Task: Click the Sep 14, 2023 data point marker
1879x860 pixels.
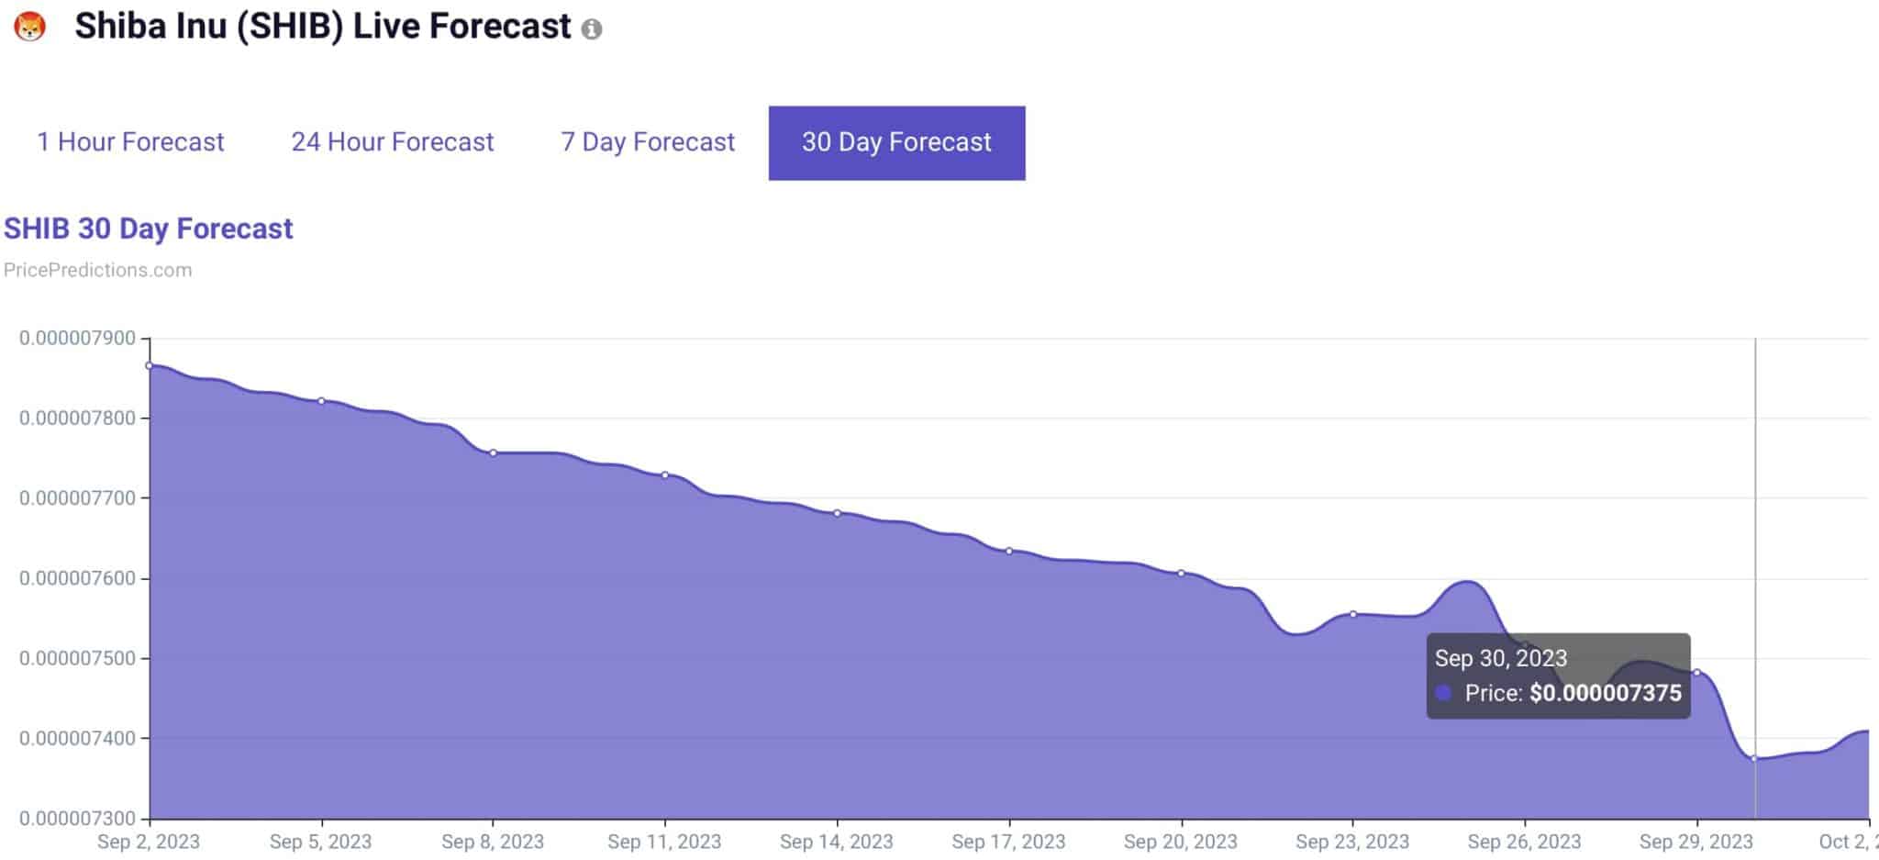Action: [x=837, y=513]
